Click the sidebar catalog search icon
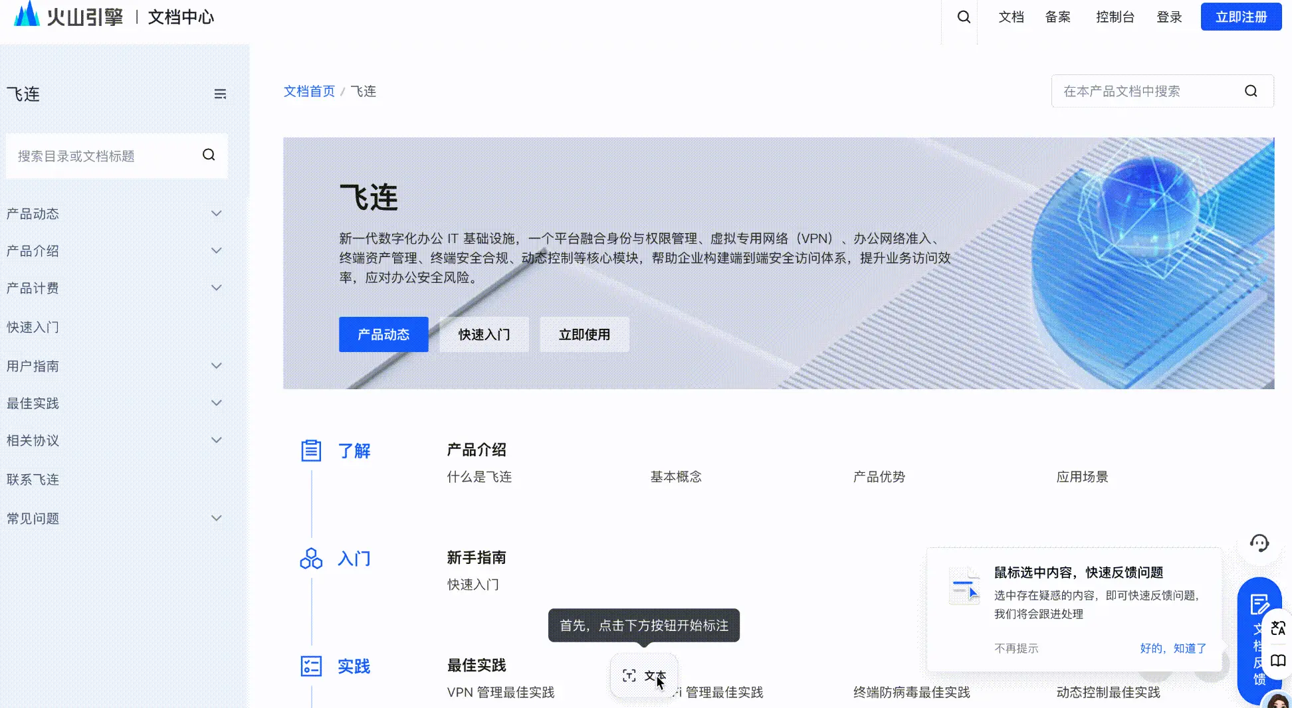1292x708 pixels. 209,155
